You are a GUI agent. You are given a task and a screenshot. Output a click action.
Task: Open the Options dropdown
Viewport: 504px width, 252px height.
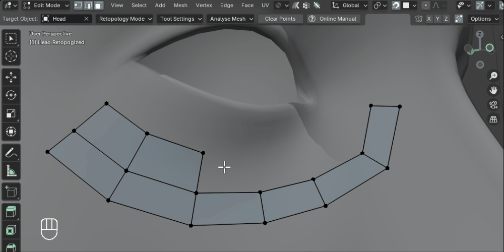click(484, 19)
